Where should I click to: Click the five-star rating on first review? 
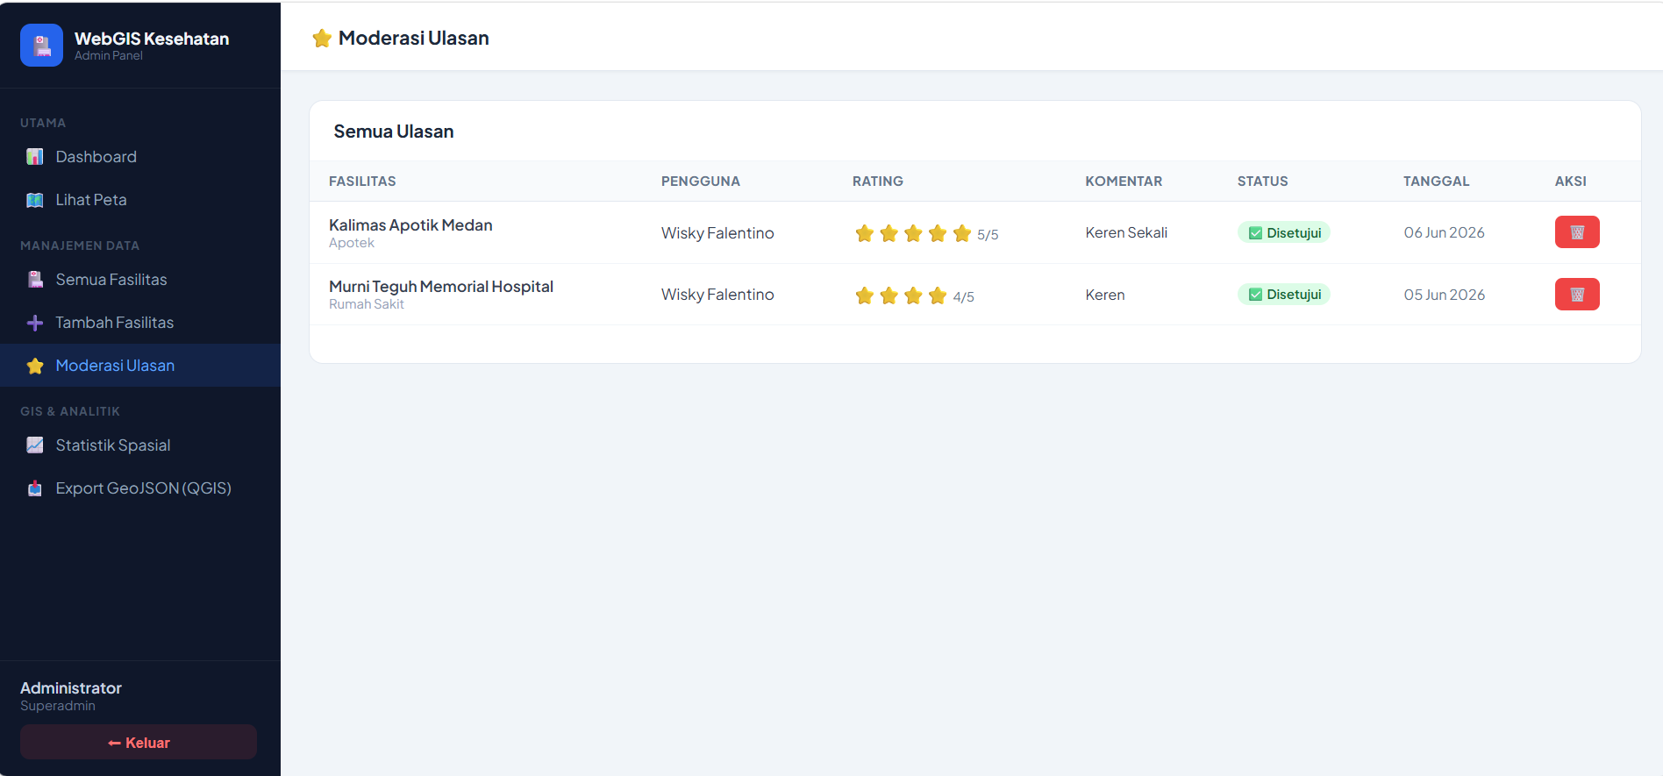click(x=926, y=233)
